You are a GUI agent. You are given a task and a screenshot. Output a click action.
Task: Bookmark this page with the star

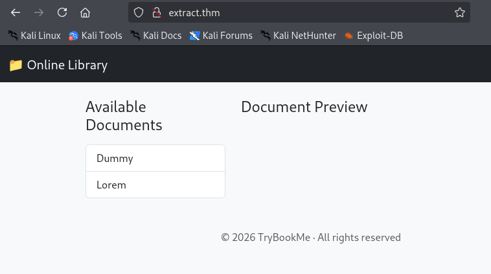[x=460, y=12]
